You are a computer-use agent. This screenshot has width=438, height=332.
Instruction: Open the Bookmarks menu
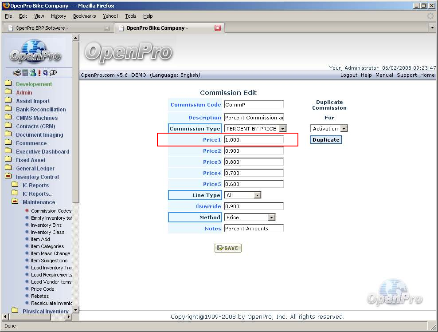tap(84, 16)
